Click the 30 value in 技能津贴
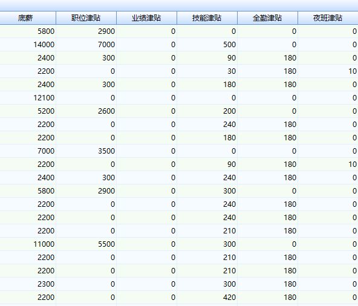This screenshot has height=306, width=358. [x=207, y=71]
